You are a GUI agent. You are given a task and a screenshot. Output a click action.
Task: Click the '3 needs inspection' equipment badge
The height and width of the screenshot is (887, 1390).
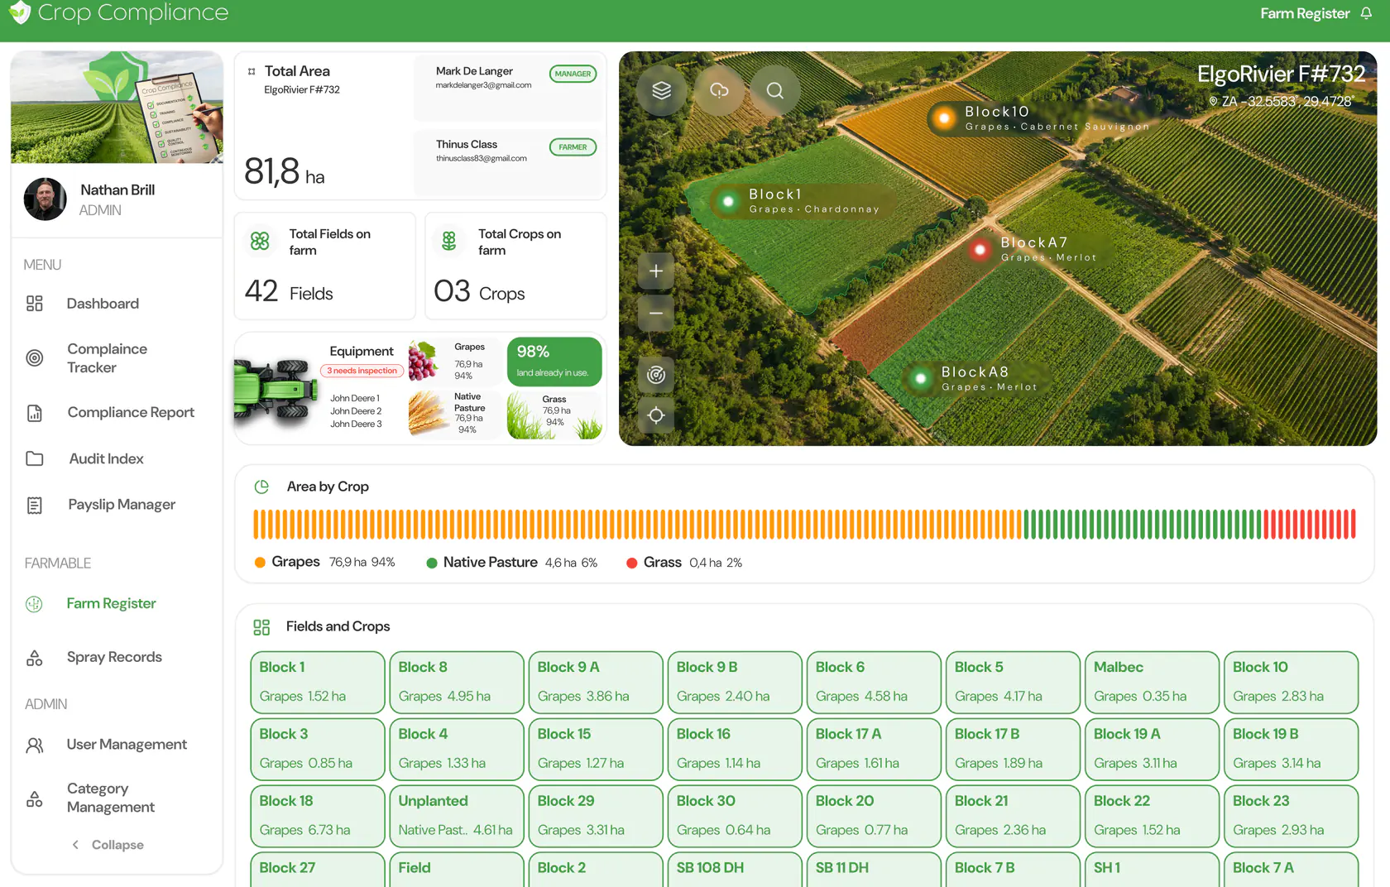tap(362, 371)
